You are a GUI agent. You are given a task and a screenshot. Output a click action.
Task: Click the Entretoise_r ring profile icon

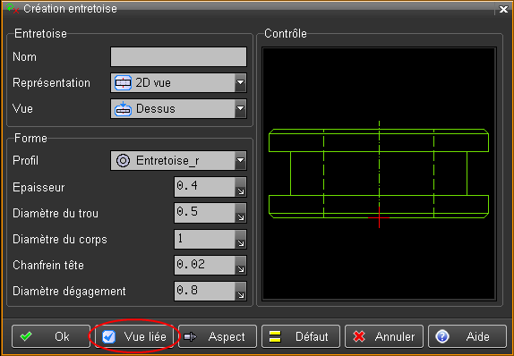[124, 160]
